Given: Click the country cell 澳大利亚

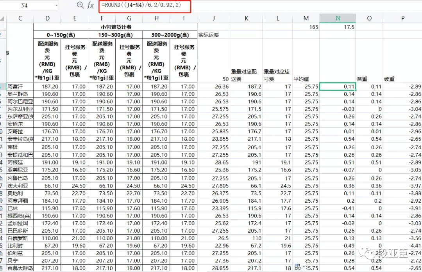Looking at the screenshot, I should [20, 186].
